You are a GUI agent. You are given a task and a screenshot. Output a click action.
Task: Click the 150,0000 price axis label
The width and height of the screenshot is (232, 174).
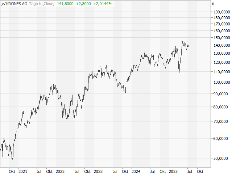[x=222, y=38]
